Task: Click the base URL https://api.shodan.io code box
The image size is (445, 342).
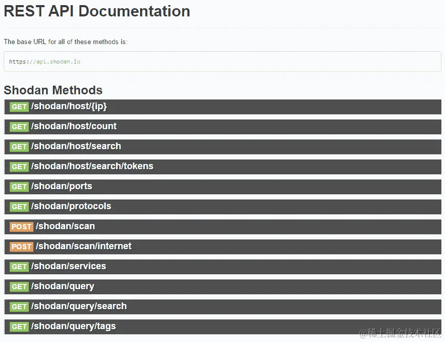Action: point(222,62)
